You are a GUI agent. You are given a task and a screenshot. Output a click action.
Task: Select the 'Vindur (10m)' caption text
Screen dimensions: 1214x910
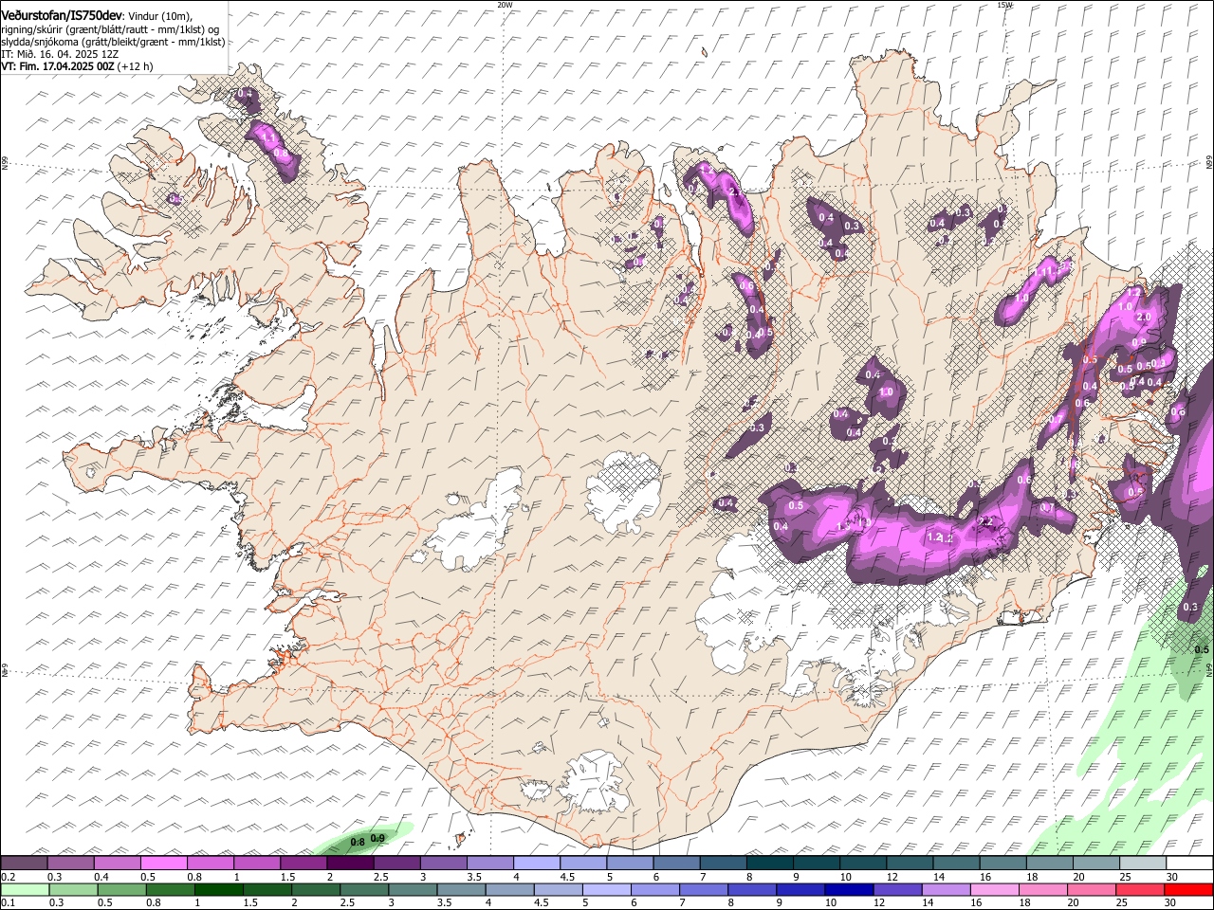tap(160, 17)
